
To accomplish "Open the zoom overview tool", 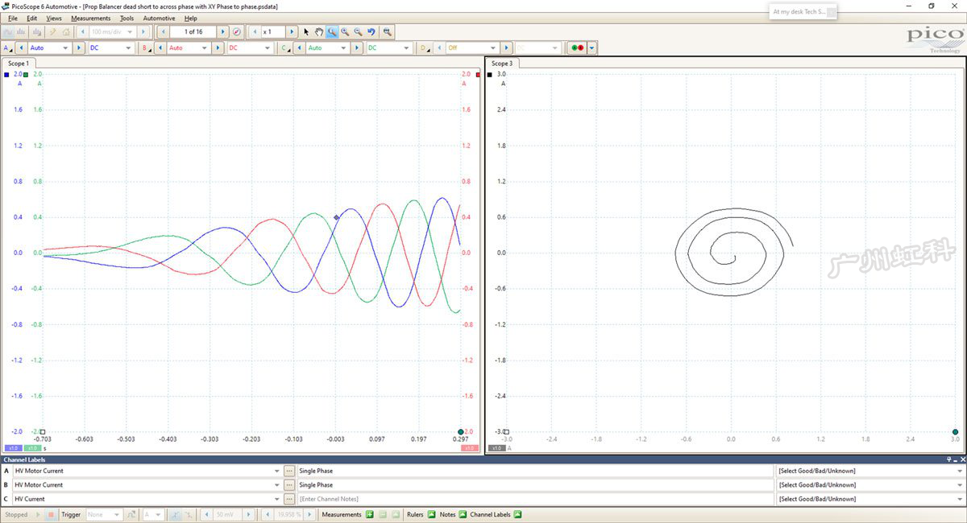I will (x=388, y=32).
